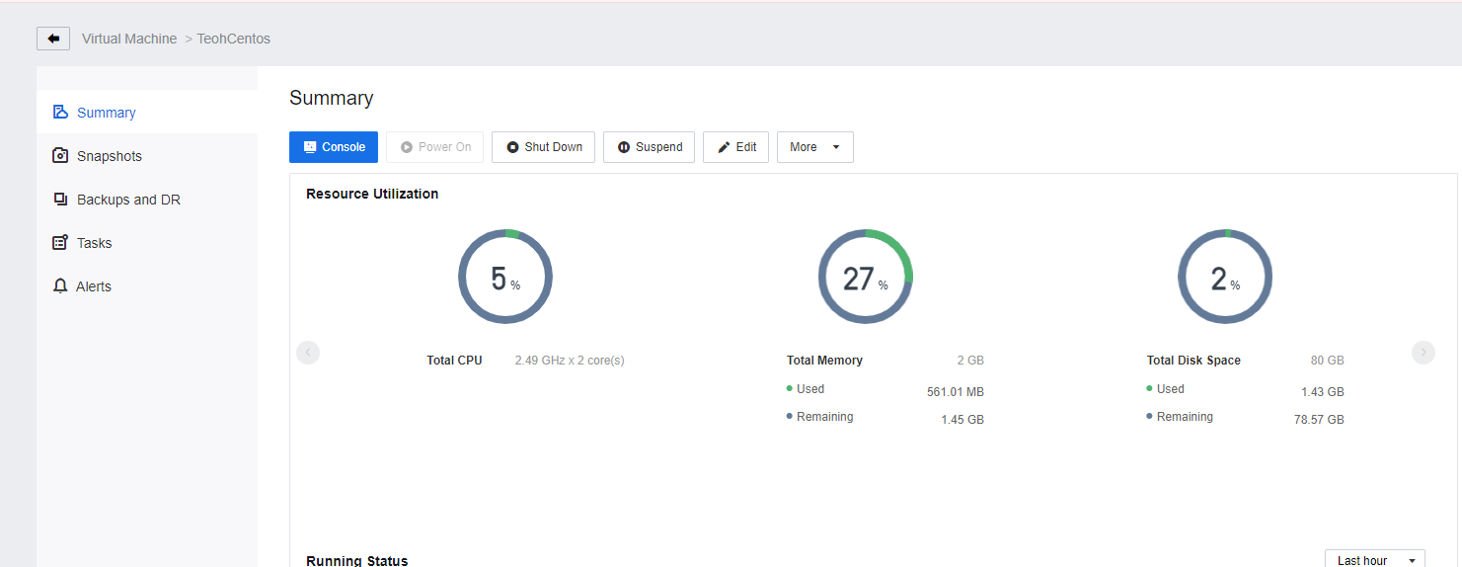The image size is (1462, 567).
Task: Open the Summary sidebar tab
Action: pyautogui.click(x=106, y=113)
